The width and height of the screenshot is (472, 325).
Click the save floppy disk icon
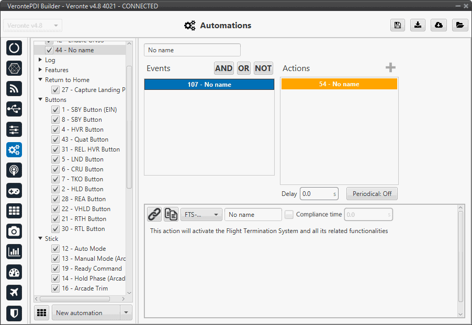398,25
